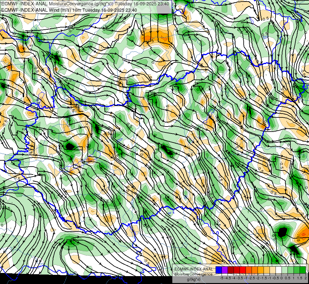Image resolution: width=309 pixels, height=284 pixels.
Task: Click the -2.5 tick label in legend
Action: [x=252, y=278]
